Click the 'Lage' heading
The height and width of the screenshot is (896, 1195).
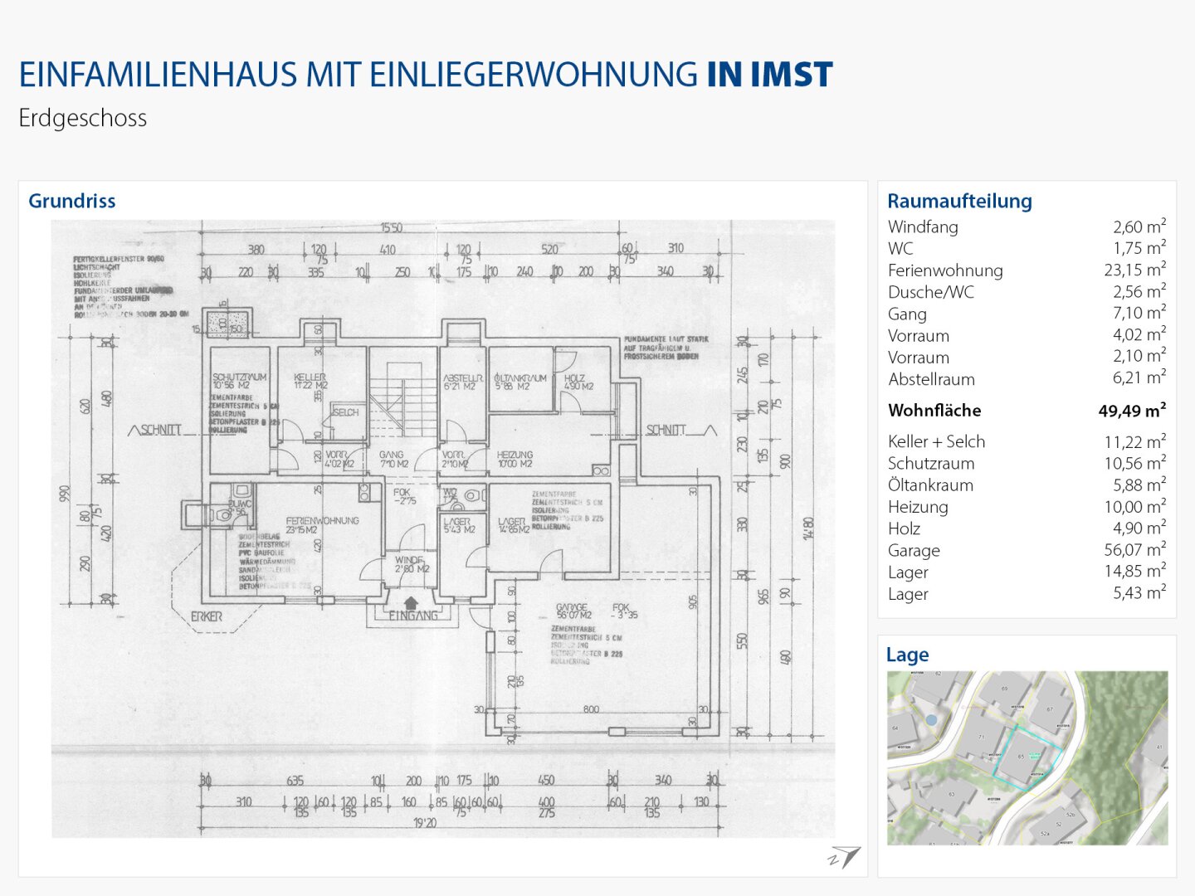(907, 655)
